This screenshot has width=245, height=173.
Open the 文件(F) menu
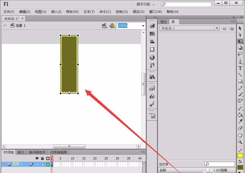9,12
